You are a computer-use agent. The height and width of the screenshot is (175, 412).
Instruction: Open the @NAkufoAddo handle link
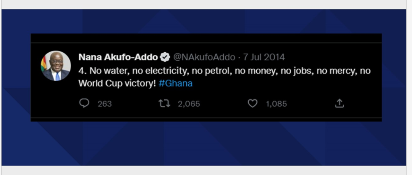coord(204,57)
